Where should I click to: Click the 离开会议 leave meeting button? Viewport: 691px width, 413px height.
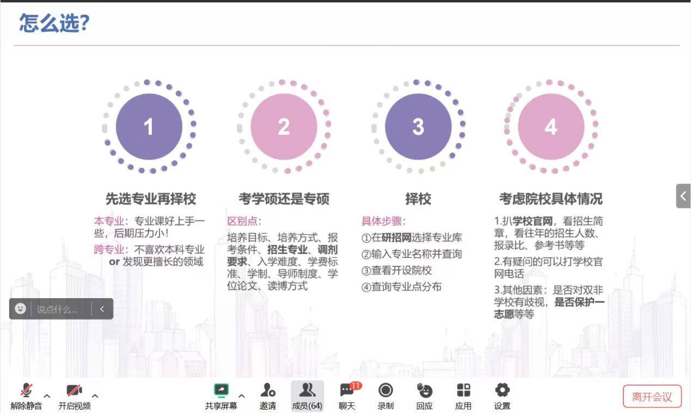coord(652,397)
